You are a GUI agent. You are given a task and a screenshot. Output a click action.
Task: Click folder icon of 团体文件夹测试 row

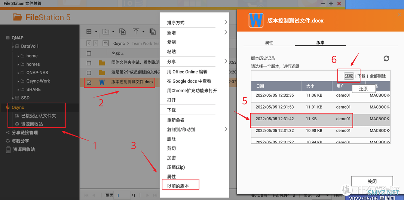point(102,63)
